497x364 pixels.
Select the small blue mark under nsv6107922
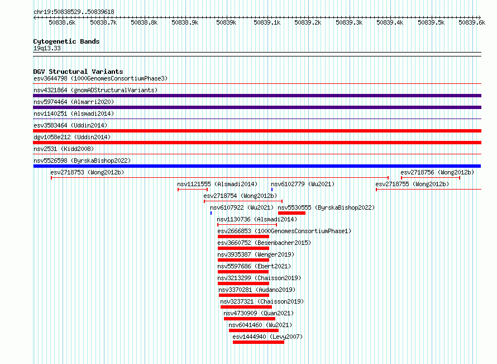[211, 213]
